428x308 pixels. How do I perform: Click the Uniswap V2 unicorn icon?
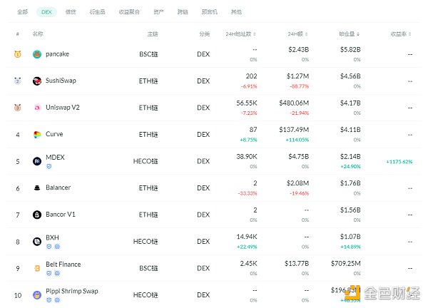37,108
